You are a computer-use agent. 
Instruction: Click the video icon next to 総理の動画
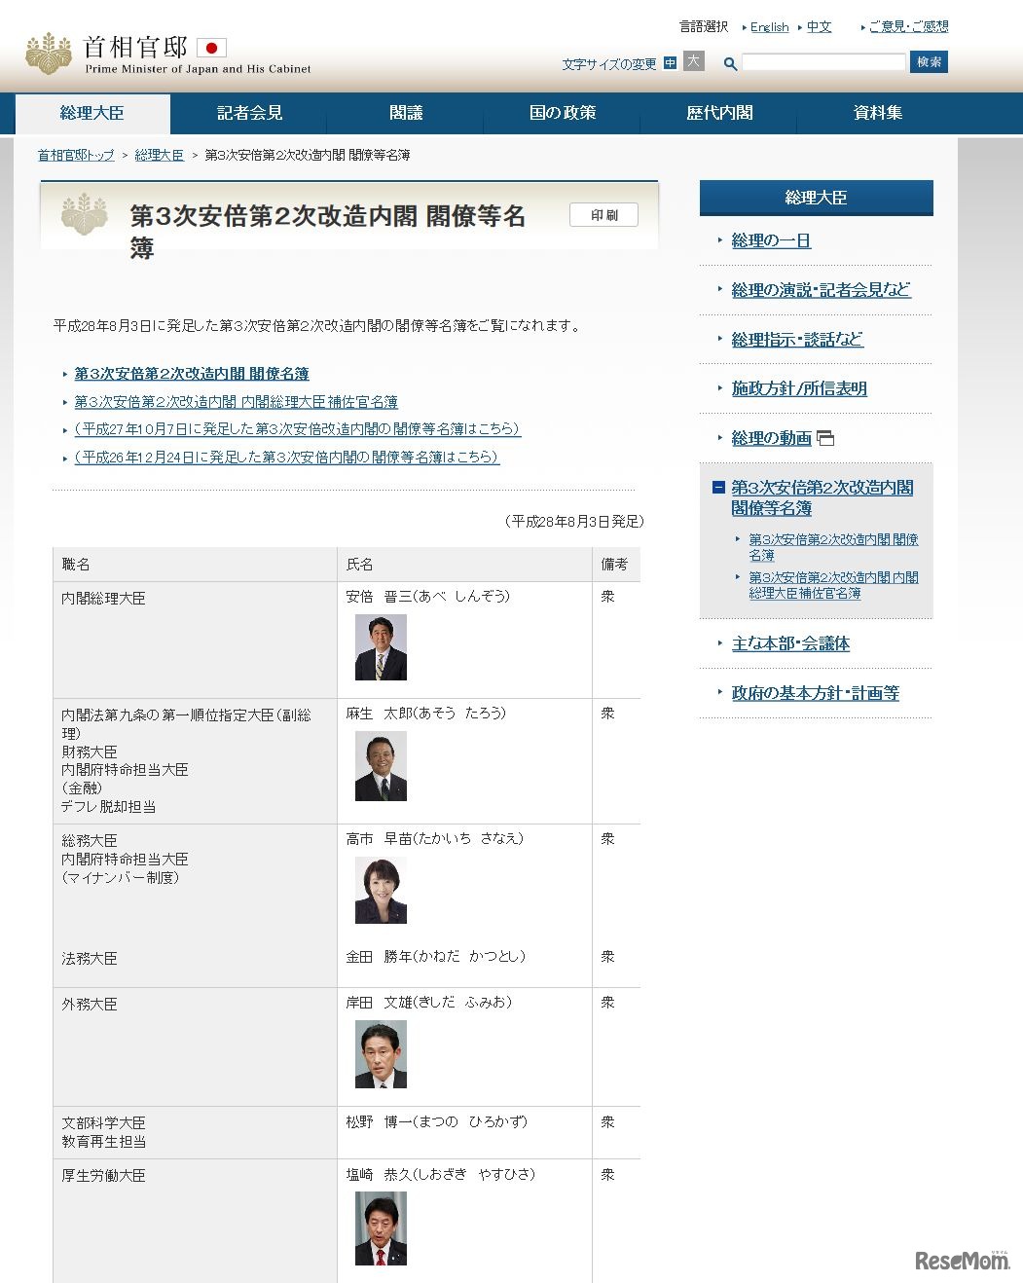(826, 438)
